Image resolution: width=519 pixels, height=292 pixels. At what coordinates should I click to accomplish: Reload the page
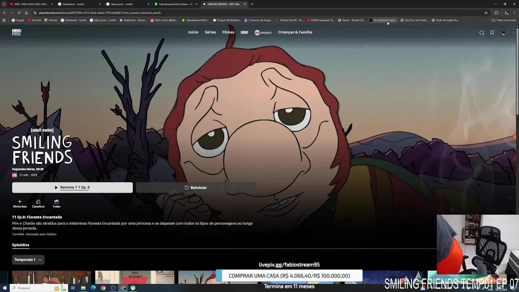[19, 13]
